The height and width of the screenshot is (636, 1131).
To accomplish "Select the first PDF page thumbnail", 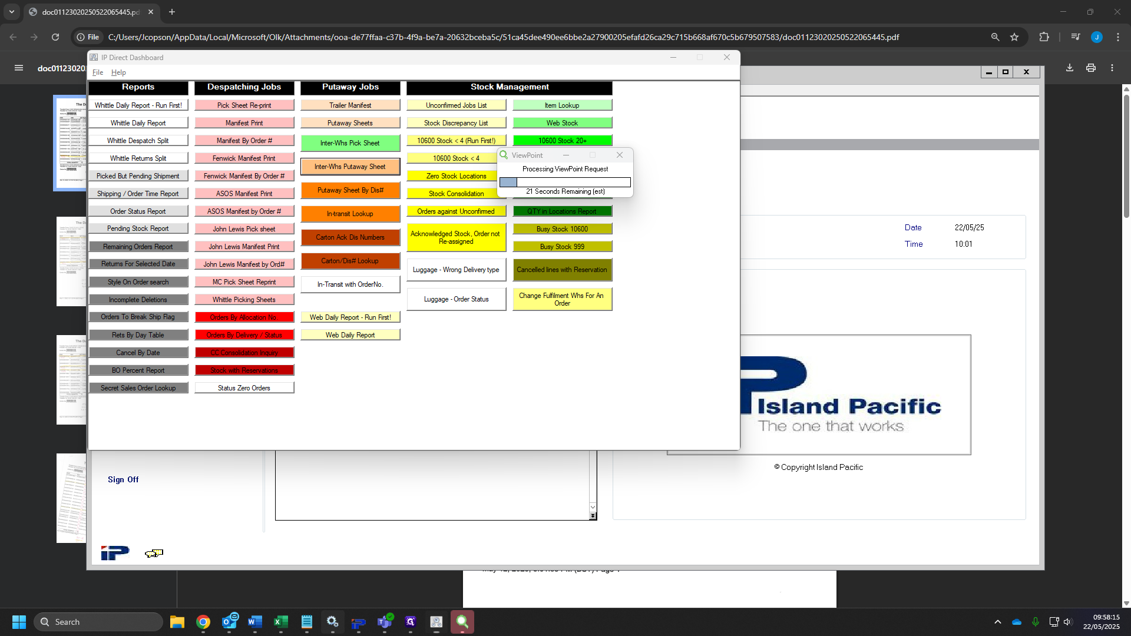I will coord(70,143).
